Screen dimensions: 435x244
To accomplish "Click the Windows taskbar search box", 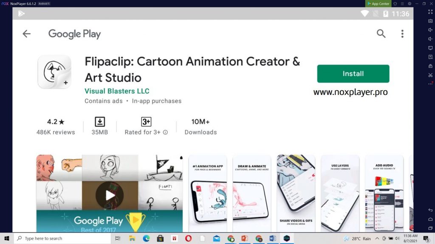I will [62, 238].
